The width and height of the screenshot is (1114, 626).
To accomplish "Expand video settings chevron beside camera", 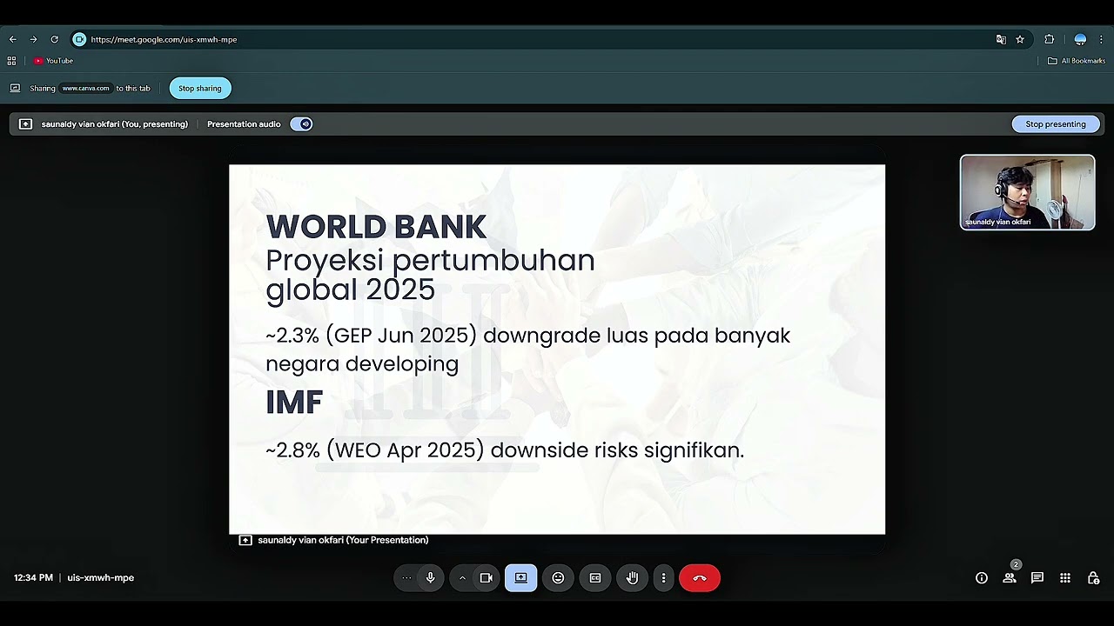I will [462, 578].
